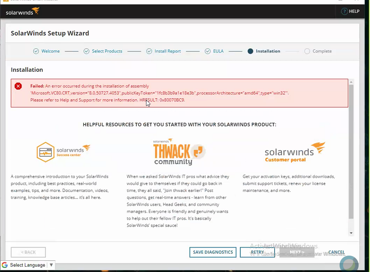Open the HELP question mark icon
Image resolution: width=371 pixels, height=272 pixels.
coord(344,11)
